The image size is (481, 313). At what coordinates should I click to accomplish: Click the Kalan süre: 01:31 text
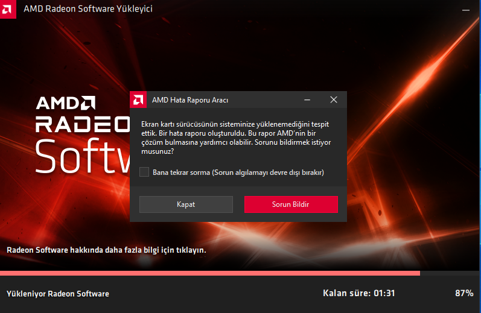359,293
